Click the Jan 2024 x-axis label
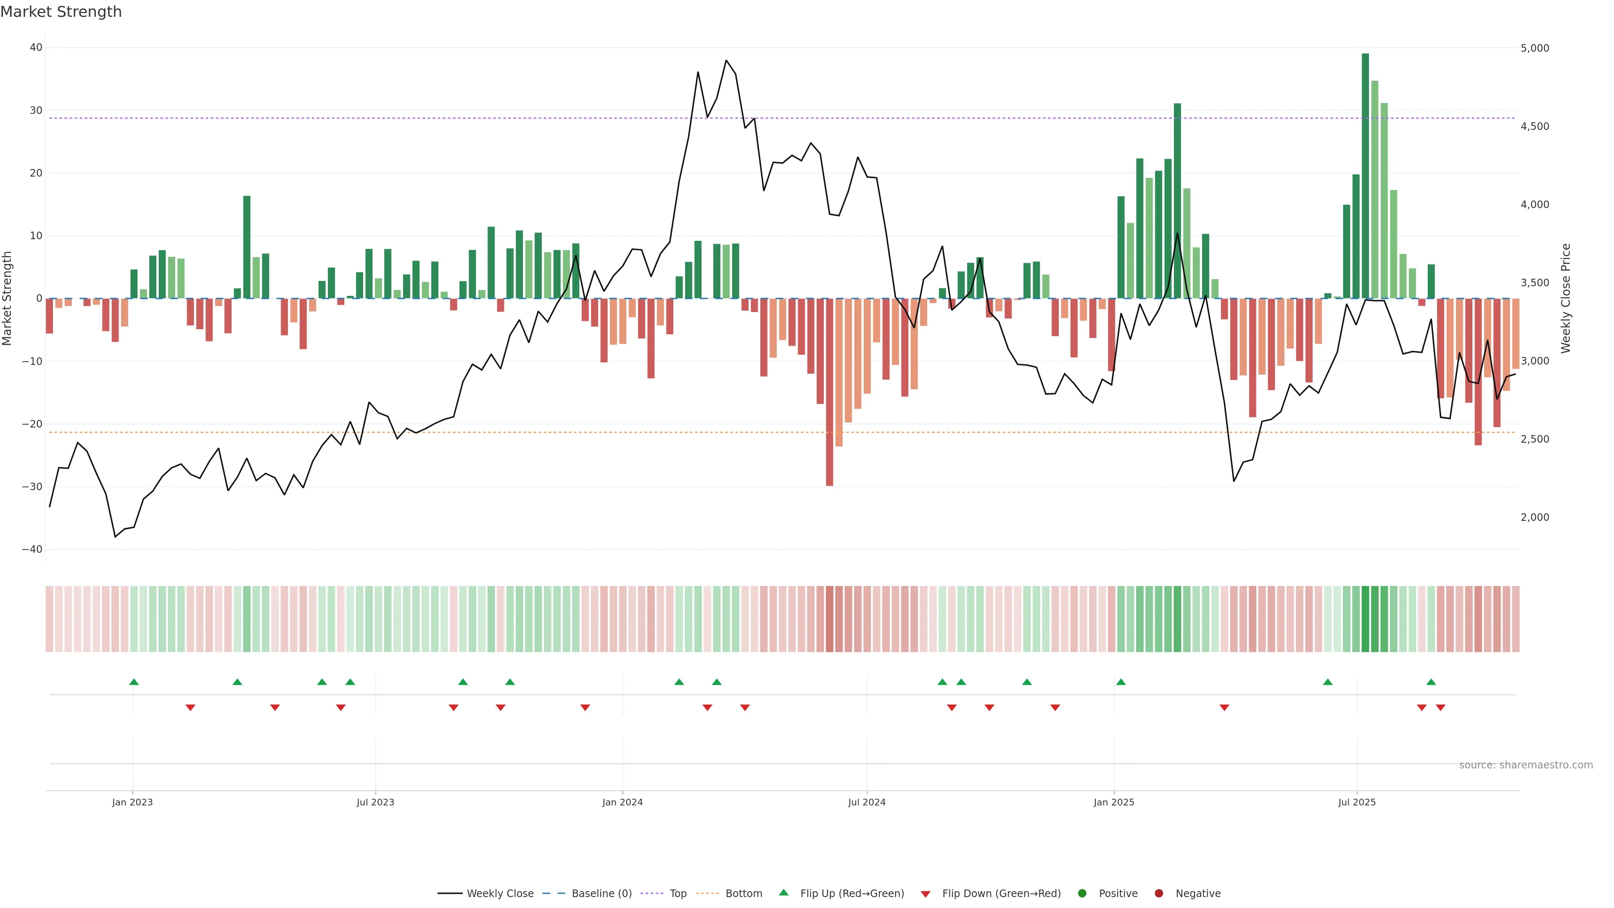 [622, 802]
